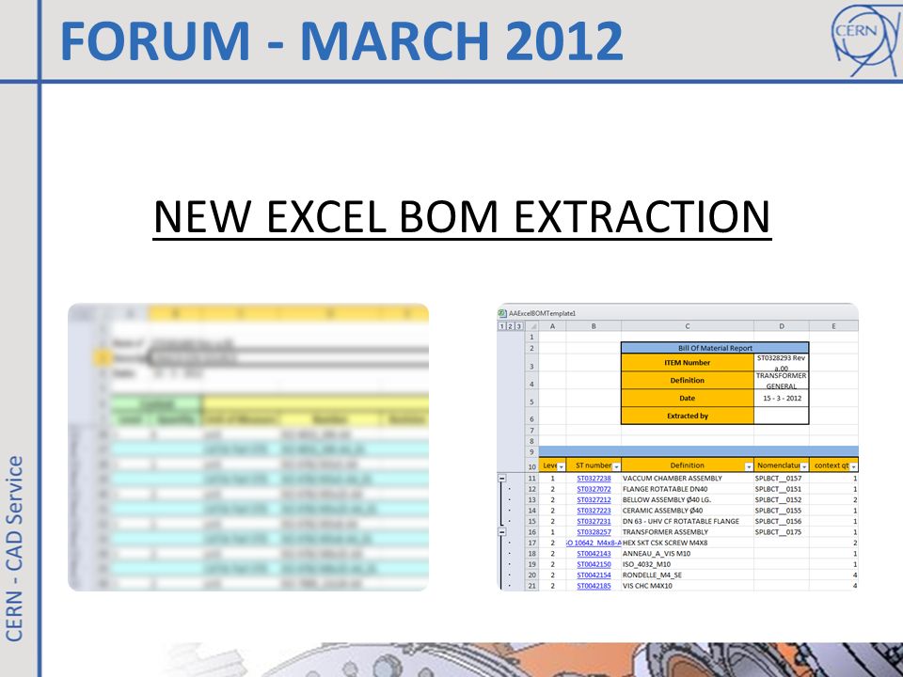Open the ISO 10642_M4x8 hyperlink
Viewport: 903px width, 677px height.
click(x=594, y=543)
